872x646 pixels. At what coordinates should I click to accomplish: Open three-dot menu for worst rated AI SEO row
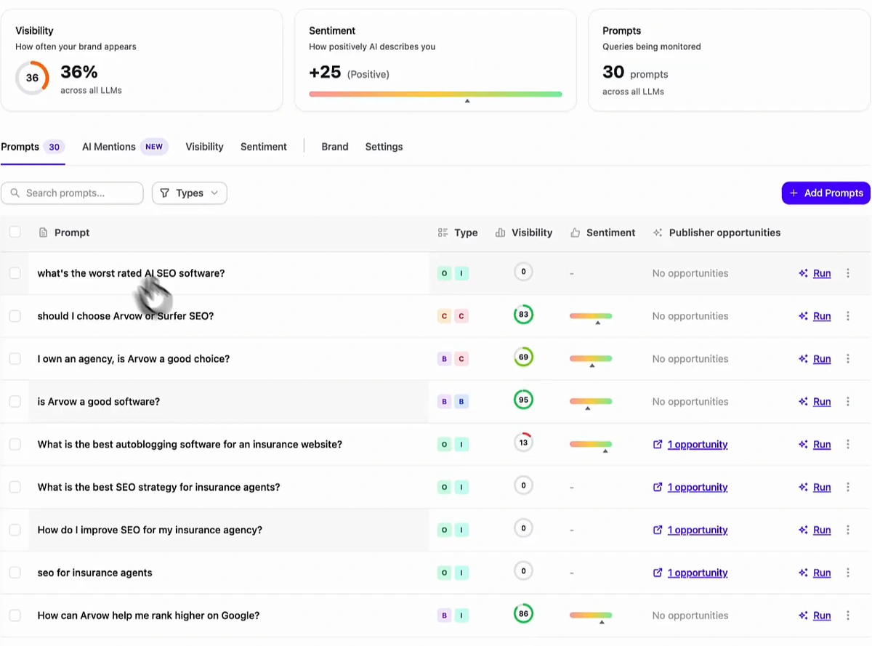click(x=847, y=273)
